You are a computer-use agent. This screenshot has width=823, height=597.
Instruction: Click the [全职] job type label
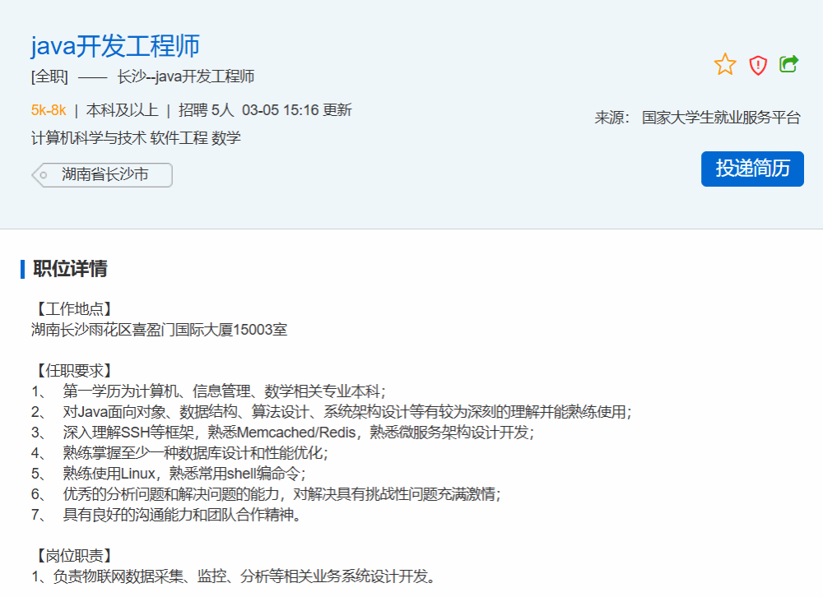[x=49, y=77]
